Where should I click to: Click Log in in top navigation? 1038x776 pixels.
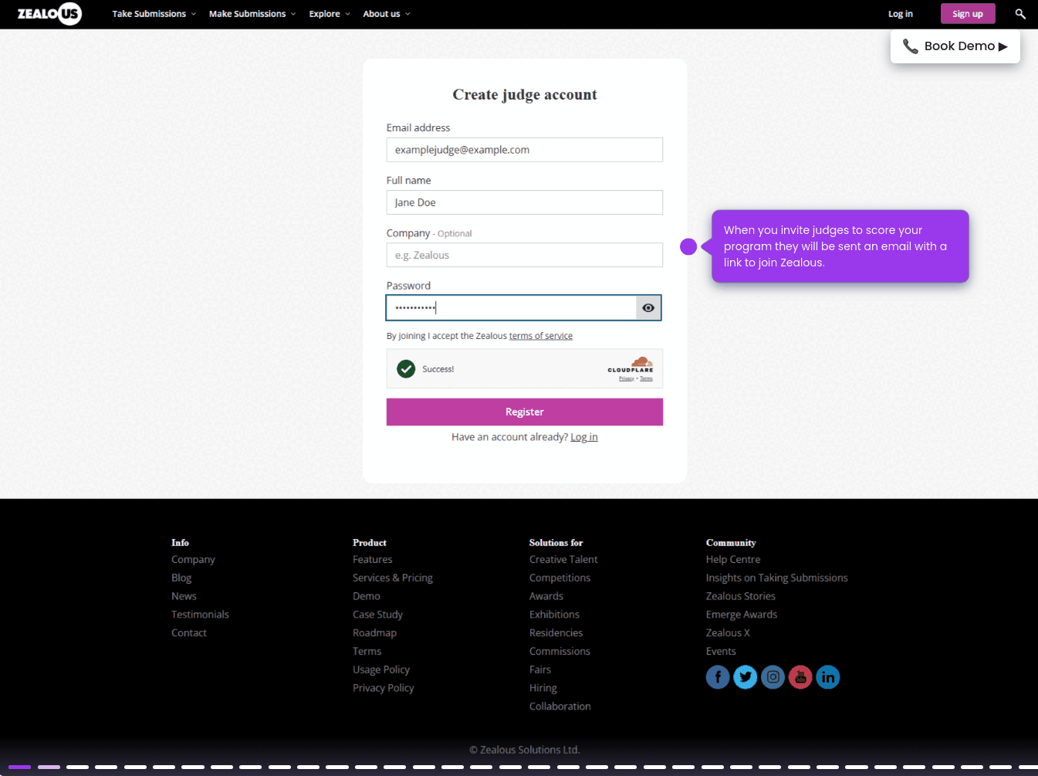coord(900,14)
